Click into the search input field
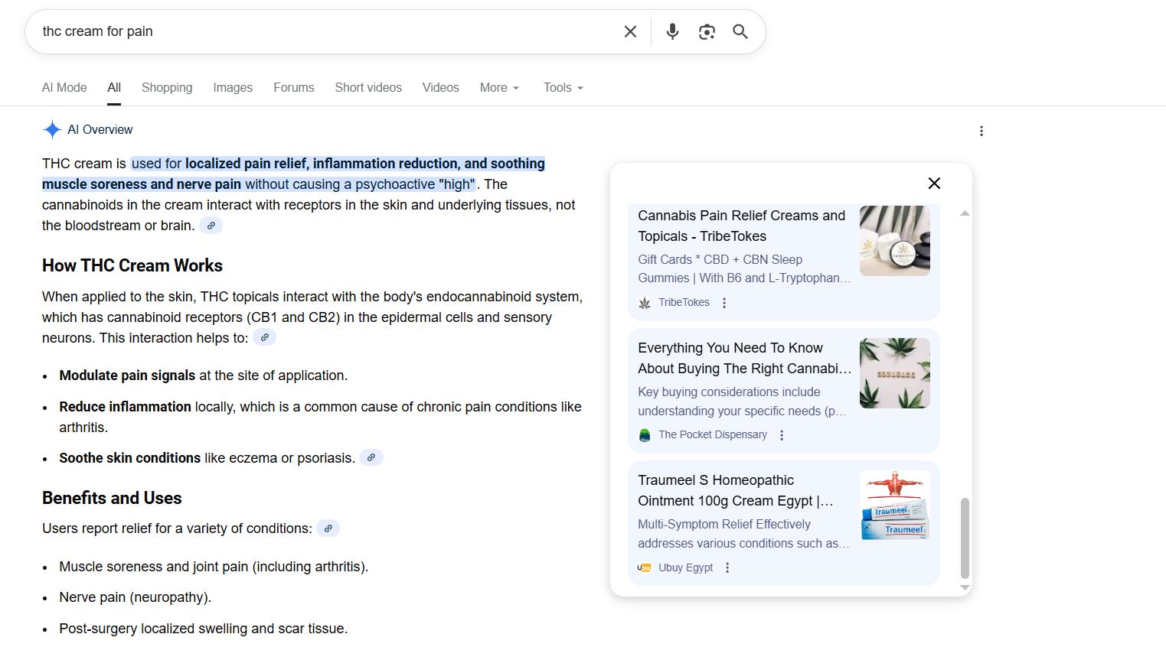 tap(322, 31)
